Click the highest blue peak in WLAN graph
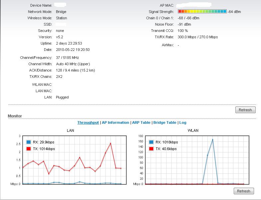The height and width of the screenshot is (200, 261). [x=212, y=139]
